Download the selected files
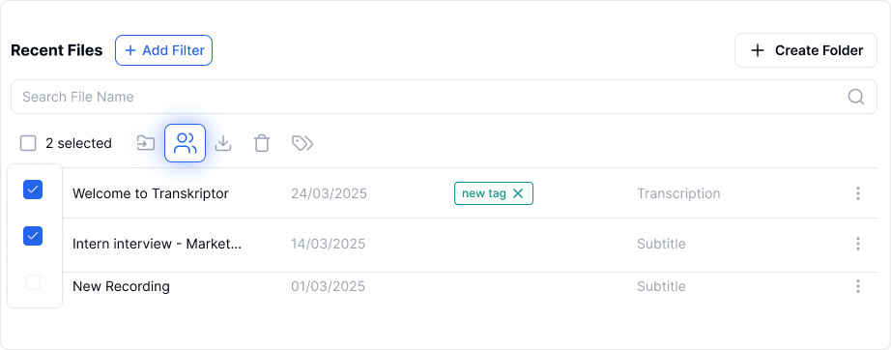This screenshot has width=891, height=350. (x=223, y=143)
